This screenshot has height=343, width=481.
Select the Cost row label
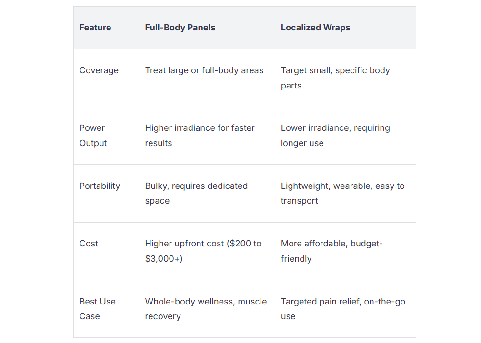pyautogui.click(x=89, y=244)
